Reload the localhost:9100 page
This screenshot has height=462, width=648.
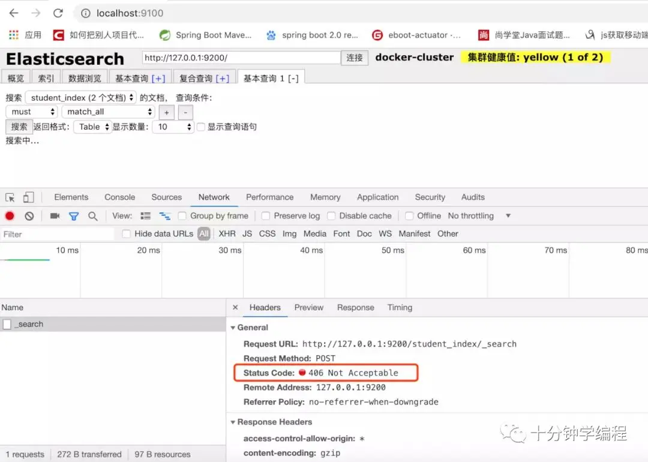(x=58, y=13)
